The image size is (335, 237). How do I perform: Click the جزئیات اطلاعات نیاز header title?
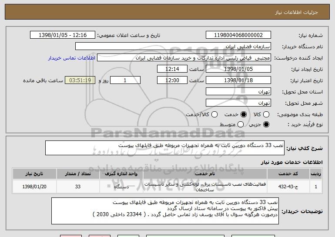(x=296, y=12)
